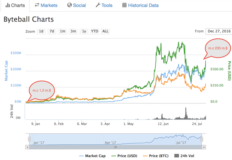Open the Historical Data tab
The image size is (232, 160).
click(143, 5)
